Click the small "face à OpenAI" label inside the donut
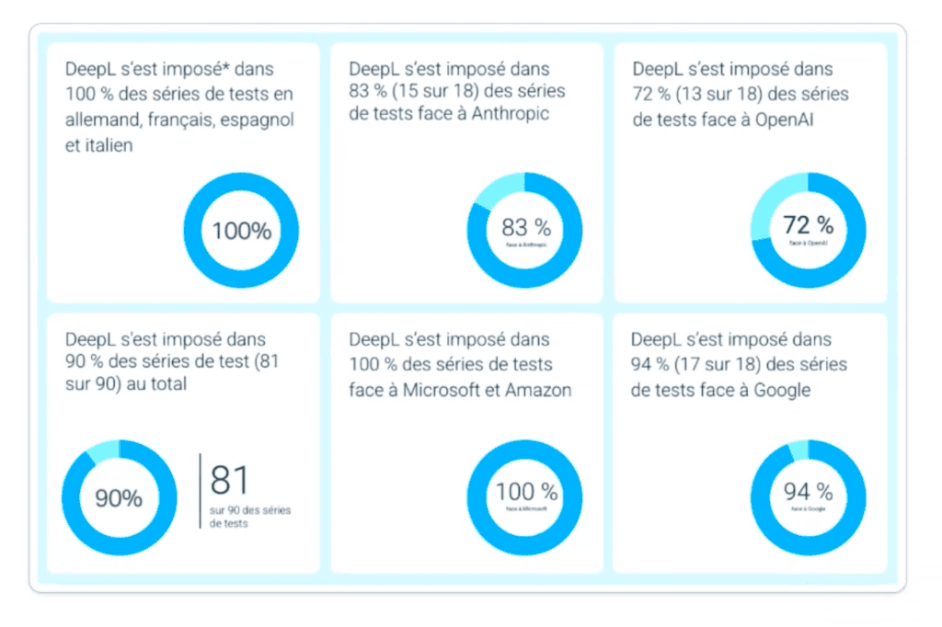This screenshot has width=942, height=627. click(809, 242)
